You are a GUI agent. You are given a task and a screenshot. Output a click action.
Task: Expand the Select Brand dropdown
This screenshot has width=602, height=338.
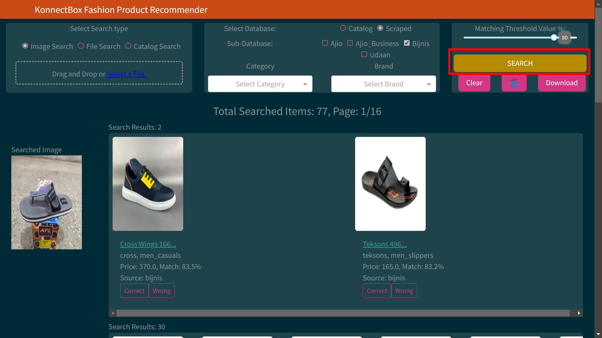tap(383, 84)
